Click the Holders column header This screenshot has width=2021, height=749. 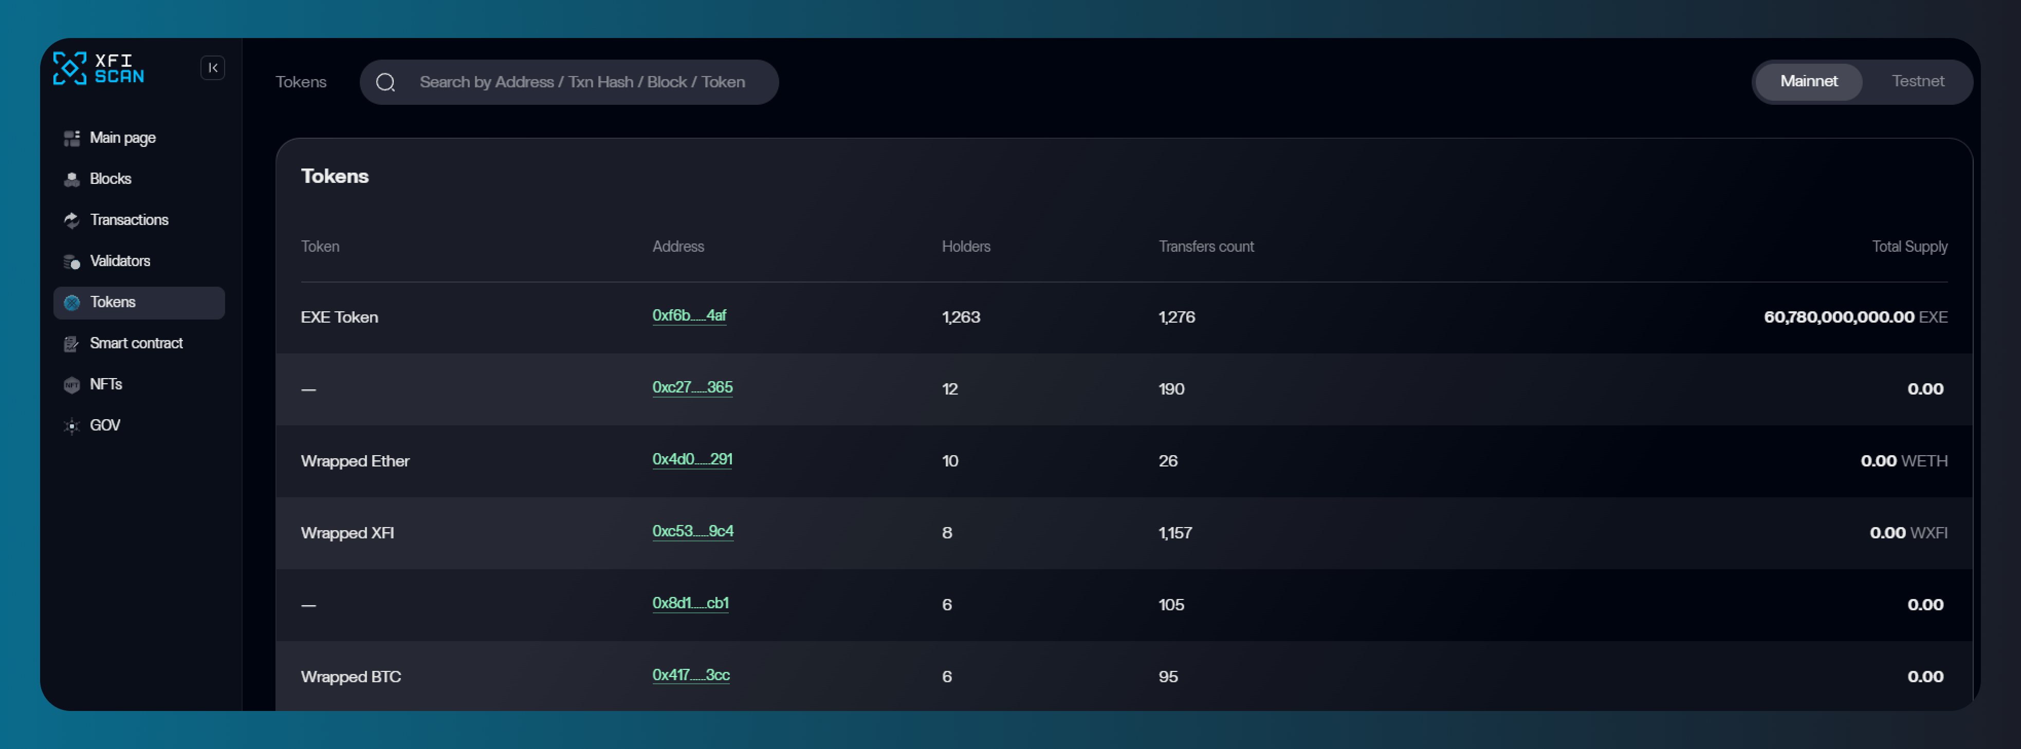[x=966, y=246]
